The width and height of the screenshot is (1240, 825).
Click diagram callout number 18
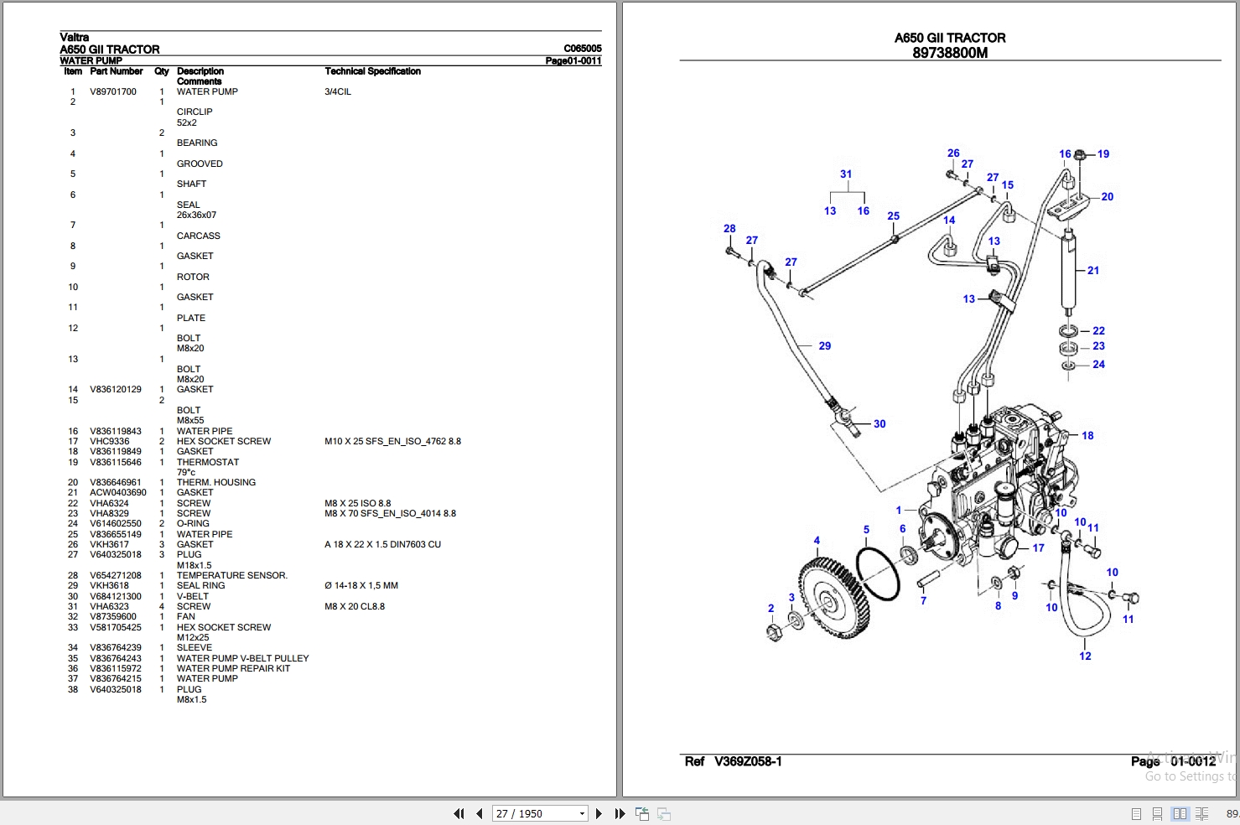(x=1087, y=435)
